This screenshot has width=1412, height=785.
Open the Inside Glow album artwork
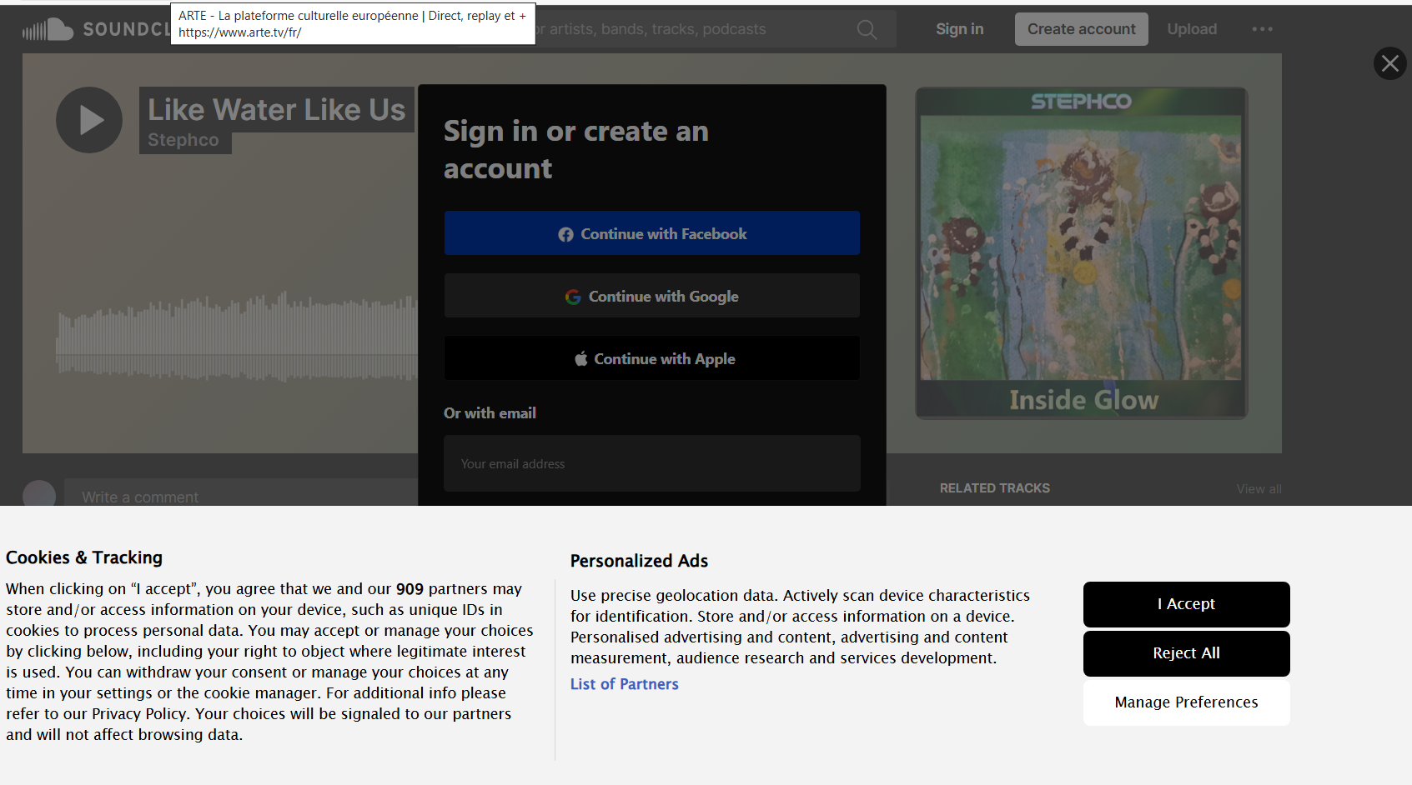1081,252
